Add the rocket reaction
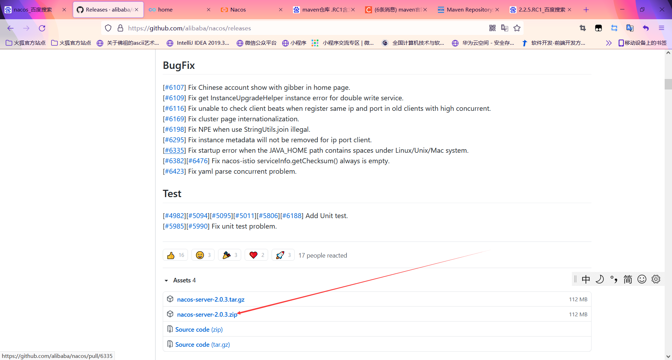 click(x=283, y=255)
